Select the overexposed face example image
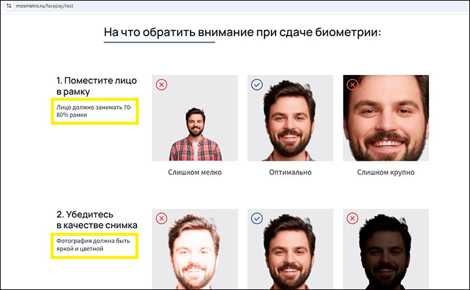 pos(195,250)
